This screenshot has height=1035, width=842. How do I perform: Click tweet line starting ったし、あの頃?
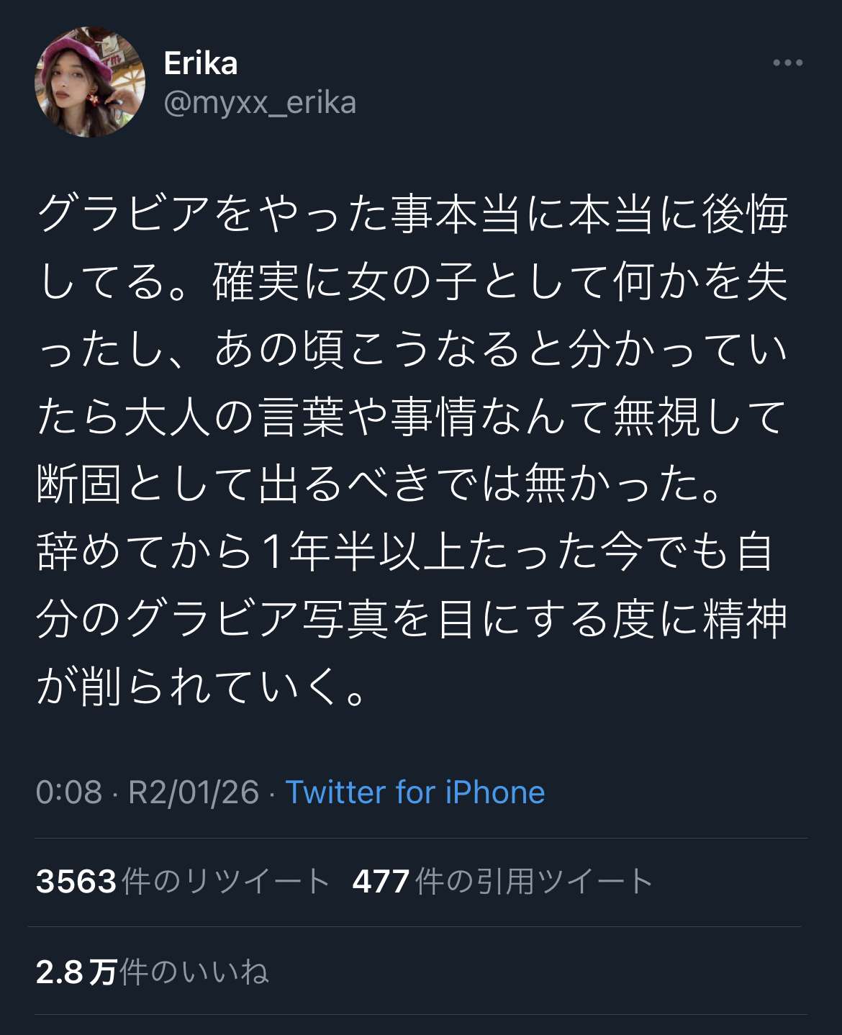pos(412,349)
